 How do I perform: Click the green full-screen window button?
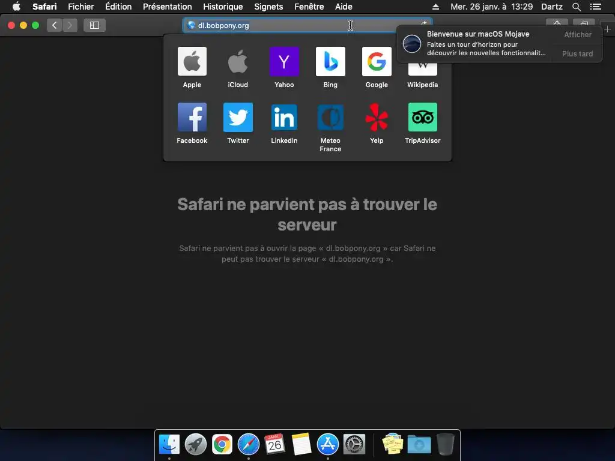click(35, 25)
